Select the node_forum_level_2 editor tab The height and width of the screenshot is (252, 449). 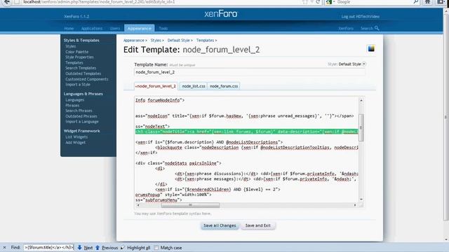click(x=156, y=86)
